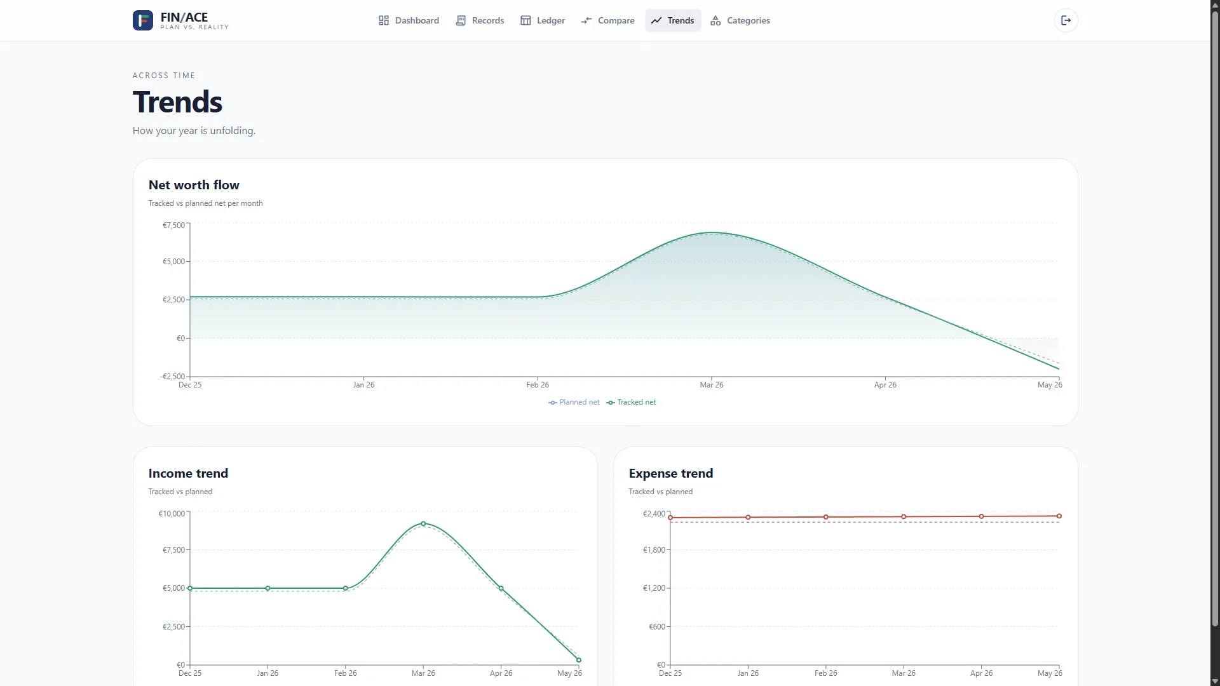Click the Dec 25 point on Expense trend
The width and height of the screenshot is (1220, 686).
coord(670,518)
